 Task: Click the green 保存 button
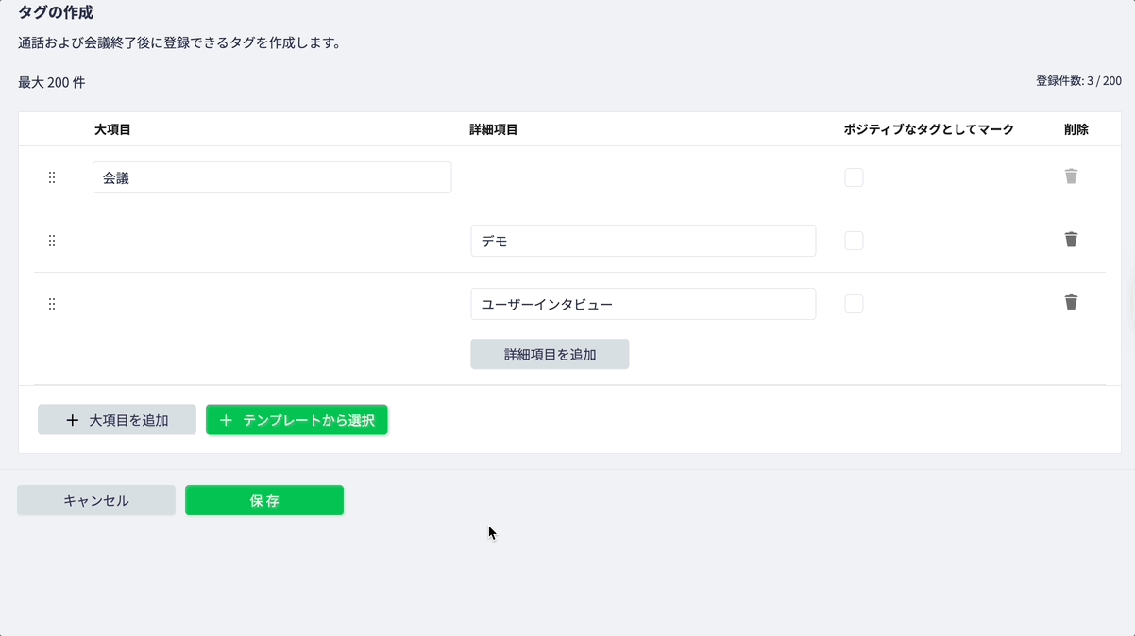tap(264, 500)
